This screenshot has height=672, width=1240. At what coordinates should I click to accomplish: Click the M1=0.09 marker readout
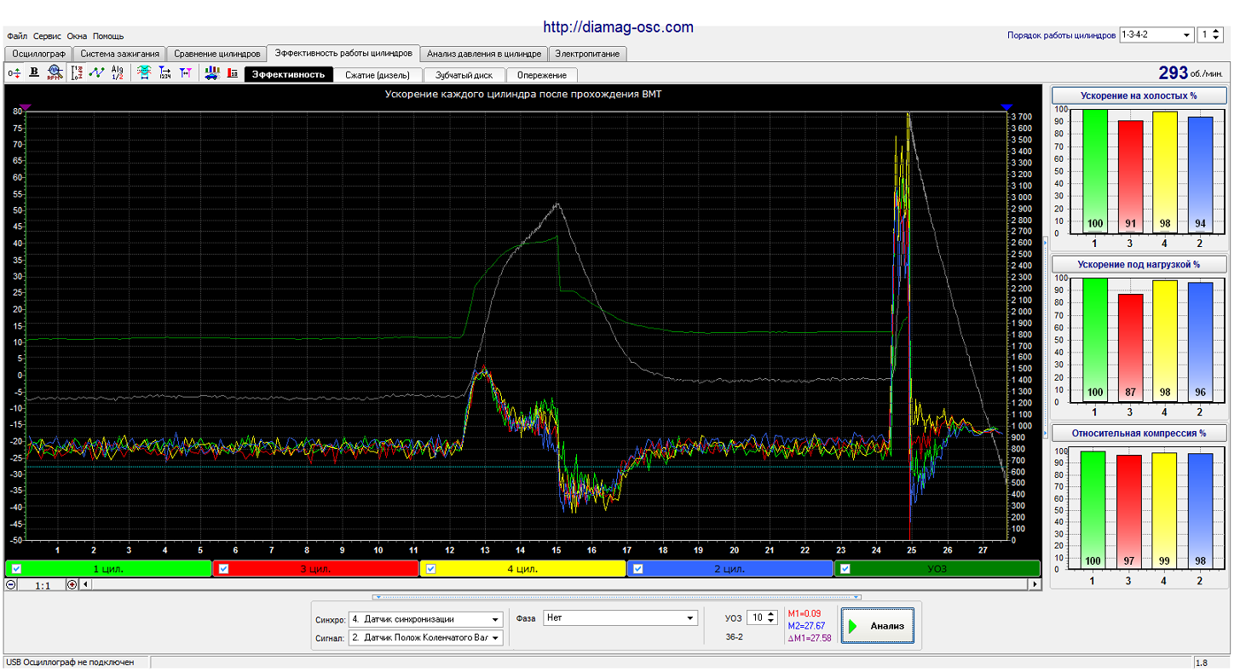pos(805,613)
